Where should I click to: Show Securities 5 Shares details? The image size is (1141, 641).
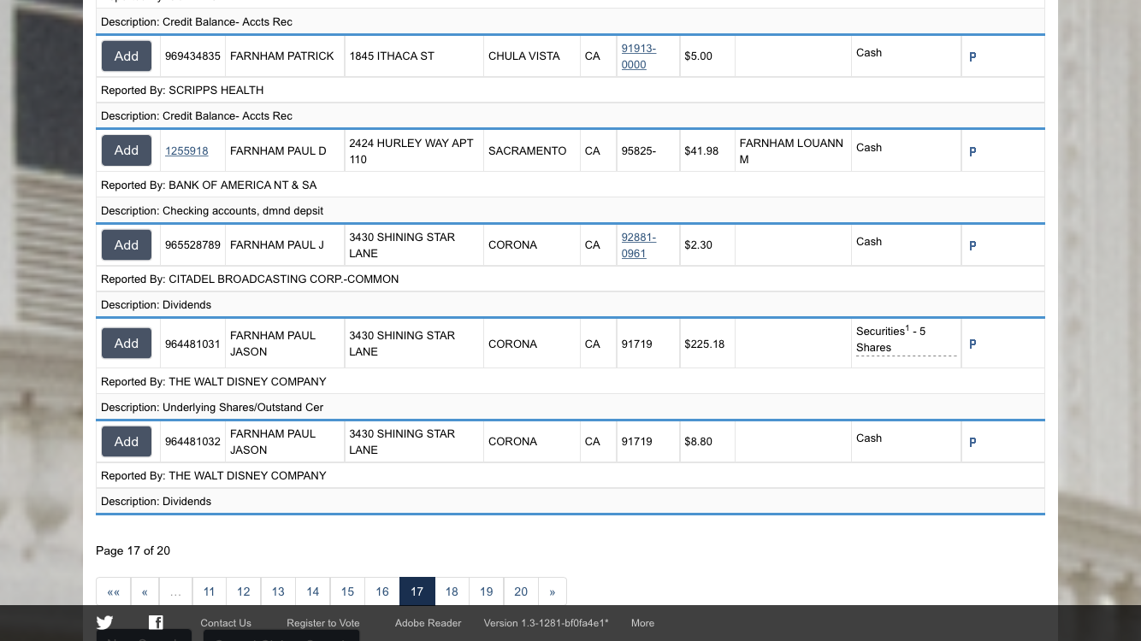[x=906, y=339]
